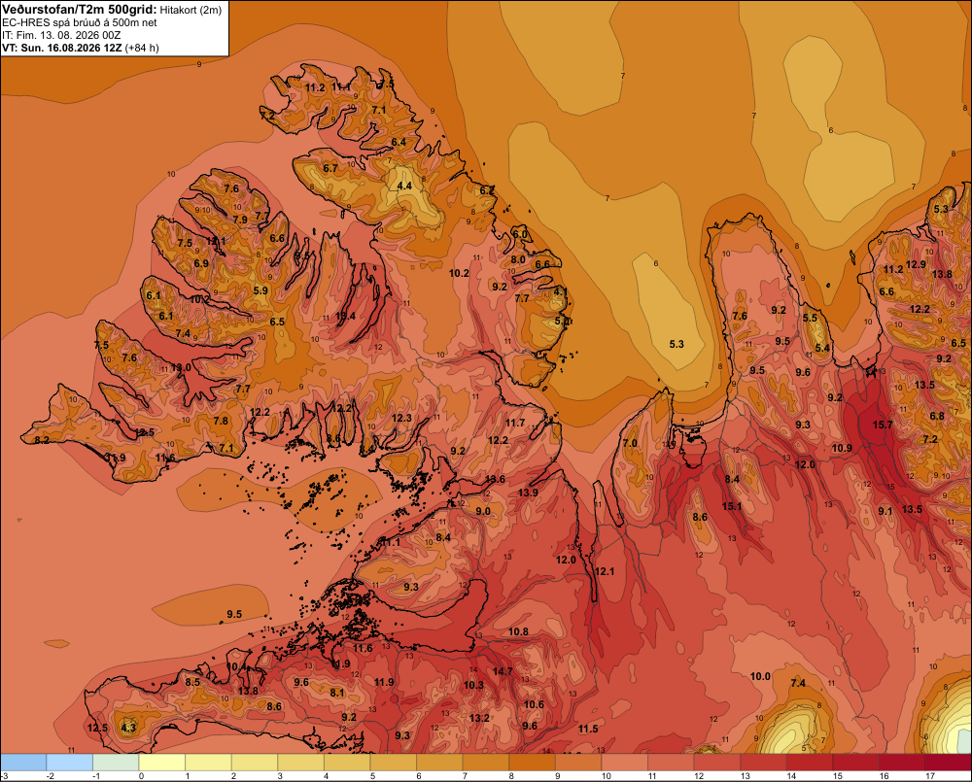Click the 4.1 temperature value on map
This screenshot has height=782, width=972.
pos(561,291)
